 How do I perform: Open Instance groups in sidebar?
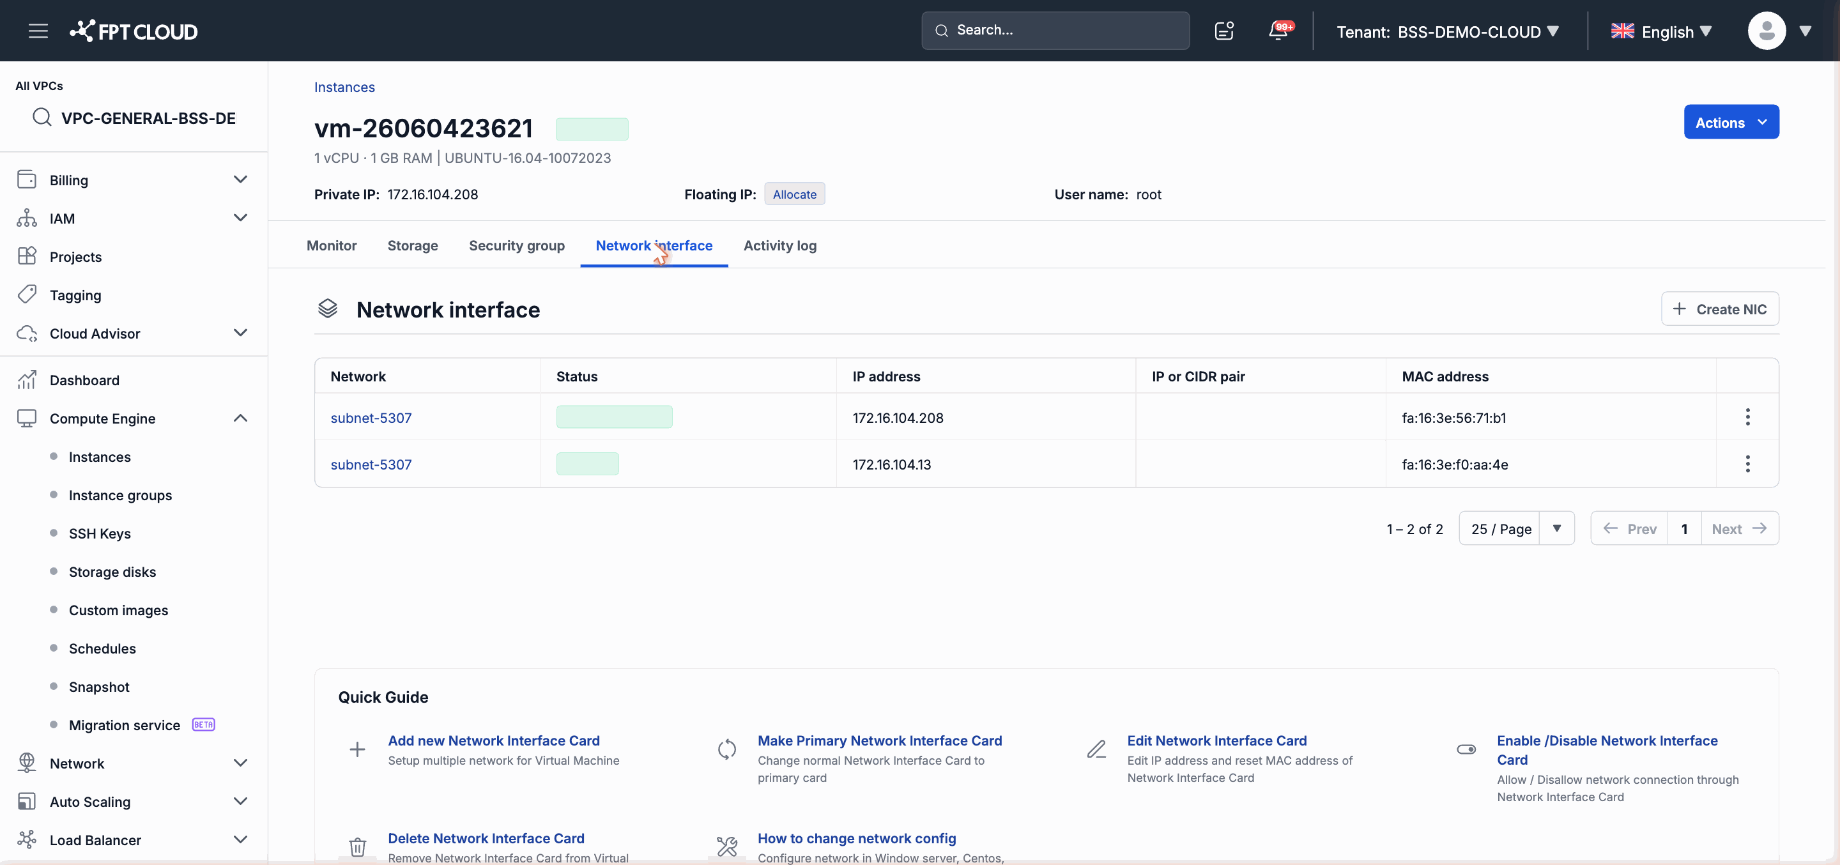point(120,495)
